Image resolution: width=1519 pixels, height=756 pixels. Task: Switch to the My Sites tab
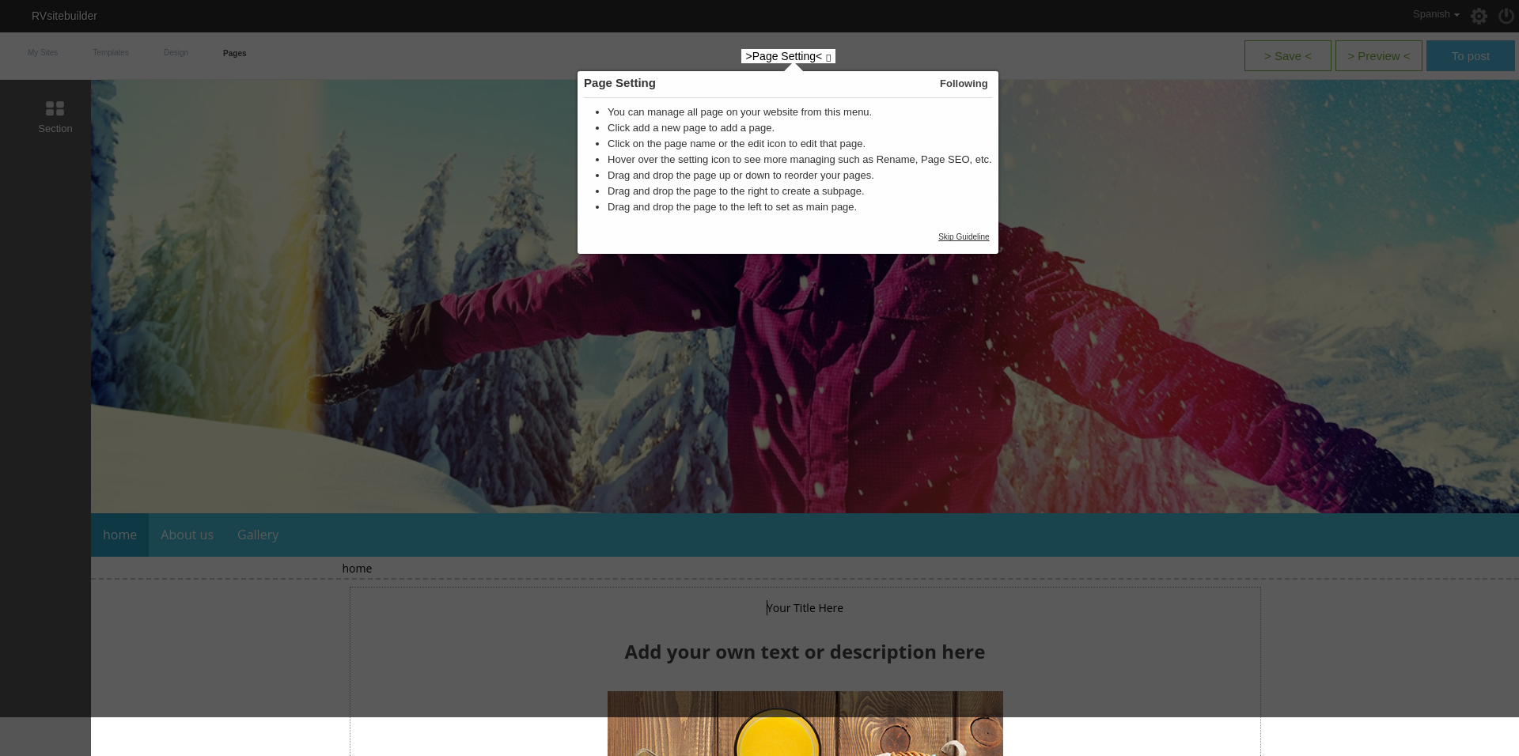click(x=43, y=52)
